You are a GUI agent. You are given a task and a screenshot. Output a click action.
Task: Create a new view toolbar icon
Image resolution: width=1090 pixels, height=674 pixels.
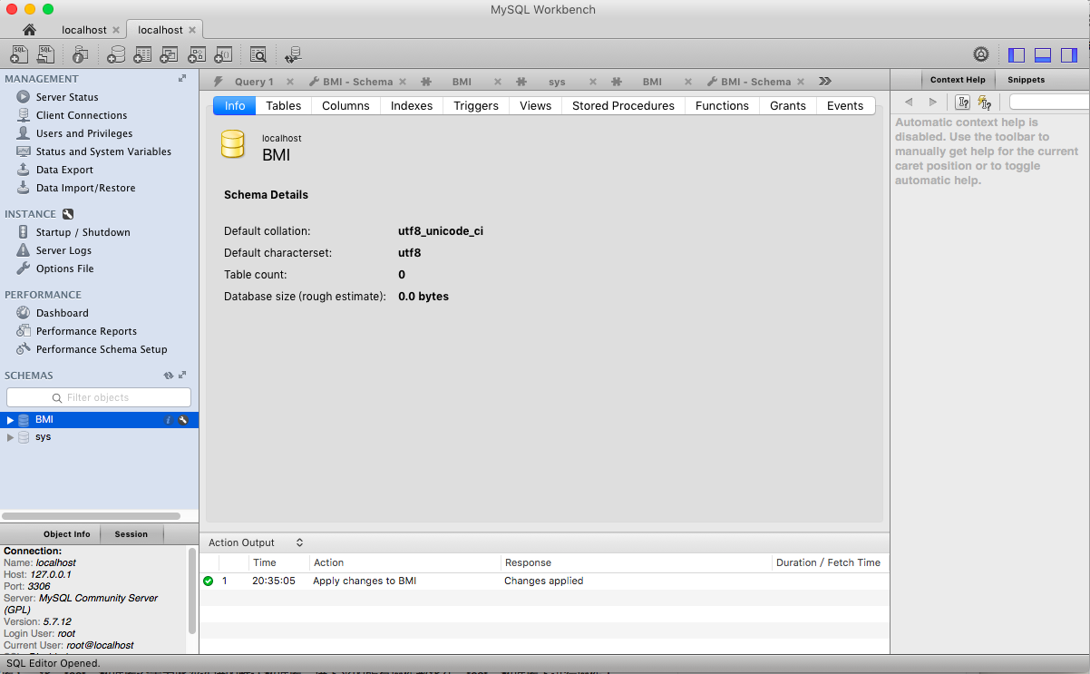coord(169,54)
